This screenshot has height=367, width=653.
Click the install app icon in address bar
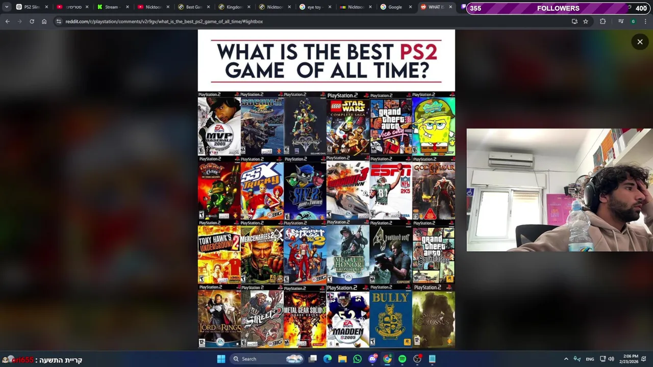(x=574, y=21)
